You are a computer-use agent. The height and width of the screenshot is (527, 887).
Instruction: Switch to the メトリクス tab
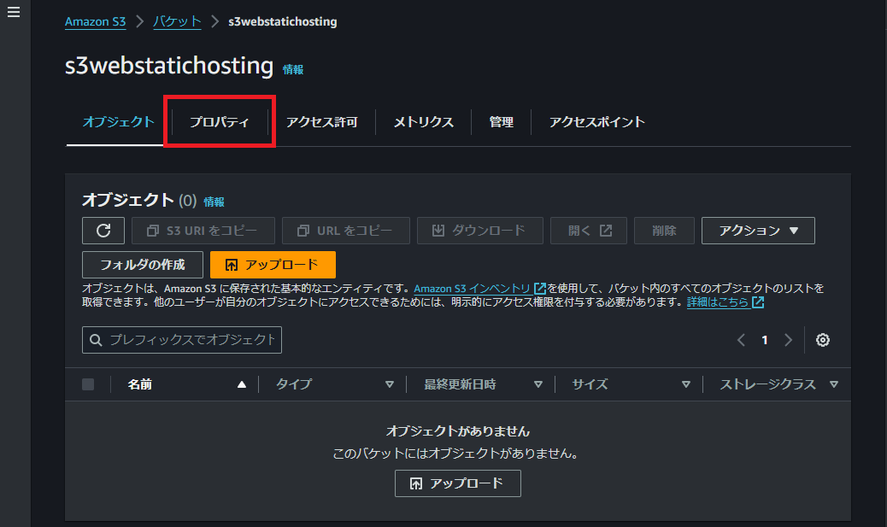(x=424, y=121)
